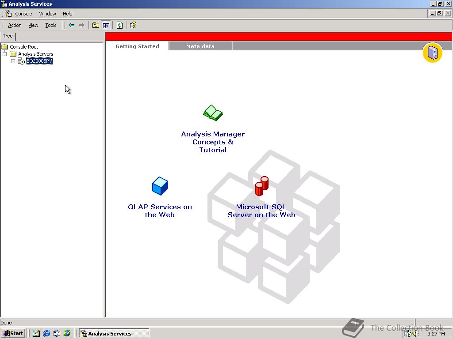Open OLAP Services on the Web link

(x=160, y=211)
